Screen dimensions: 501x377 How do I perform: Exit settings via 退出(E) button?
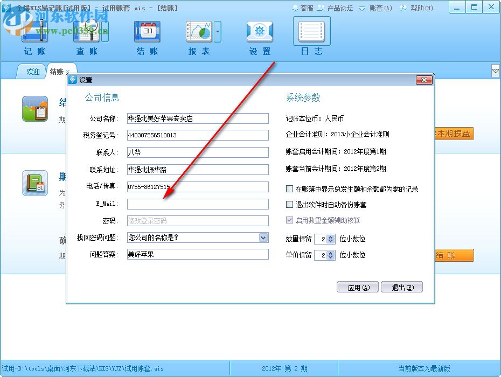click(x=402, y=287)
